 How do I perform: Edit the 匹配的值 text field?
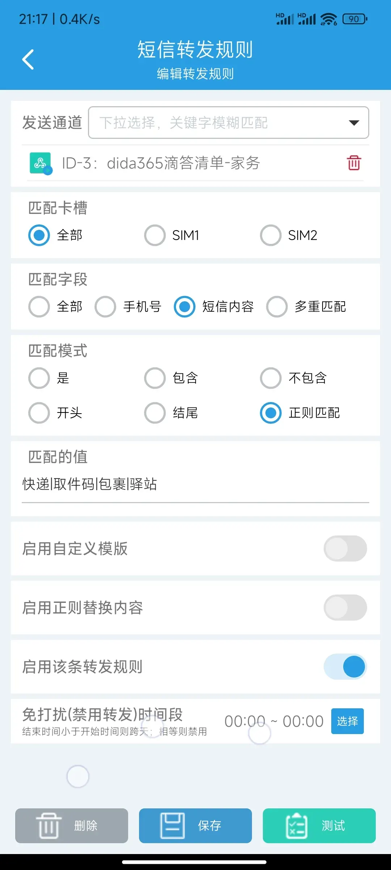tap(195, 484)
